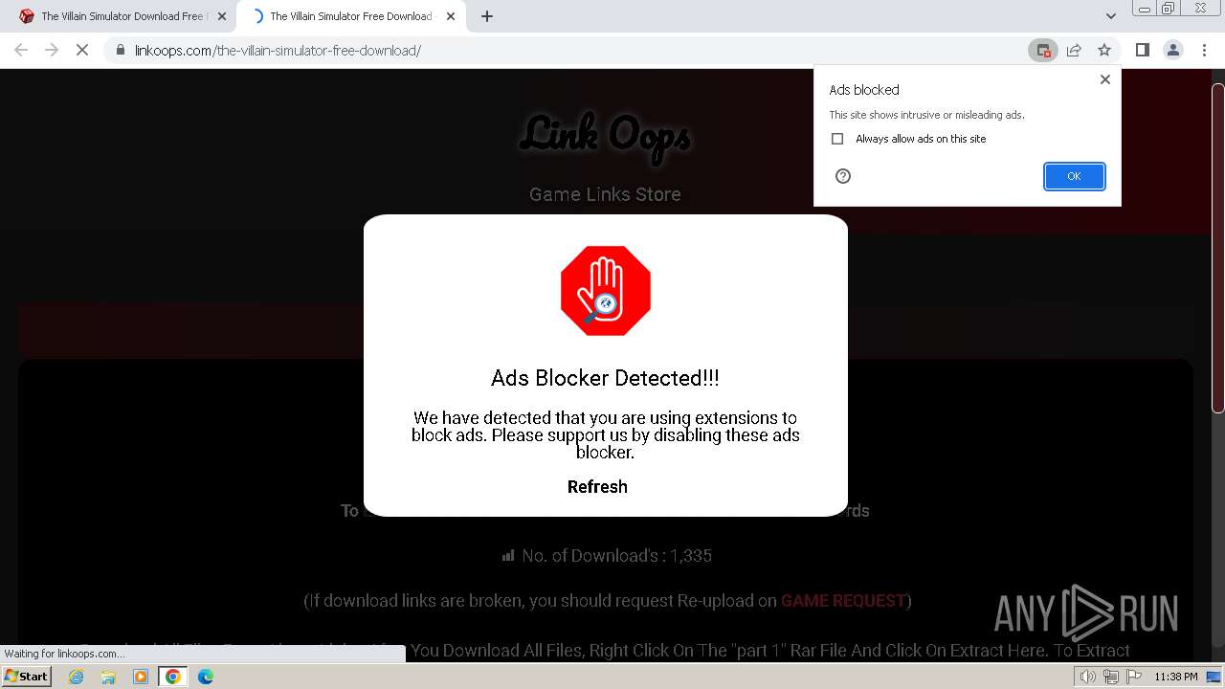Share this page icon
Screen dimensions: 1225x689
coord(1074,50)
